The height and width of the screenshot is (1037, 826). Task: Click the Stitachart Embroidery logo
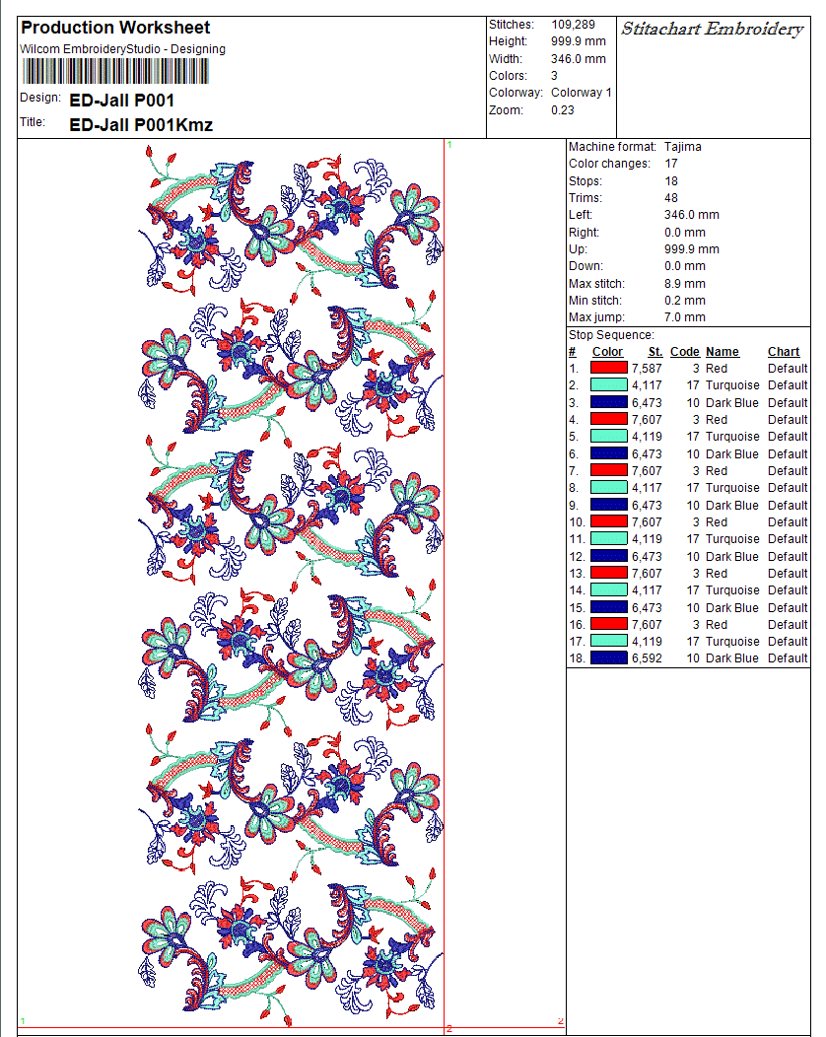click(x=712, y=30)
